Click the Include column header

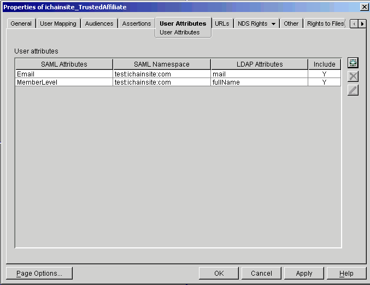[x=325, y=64]
